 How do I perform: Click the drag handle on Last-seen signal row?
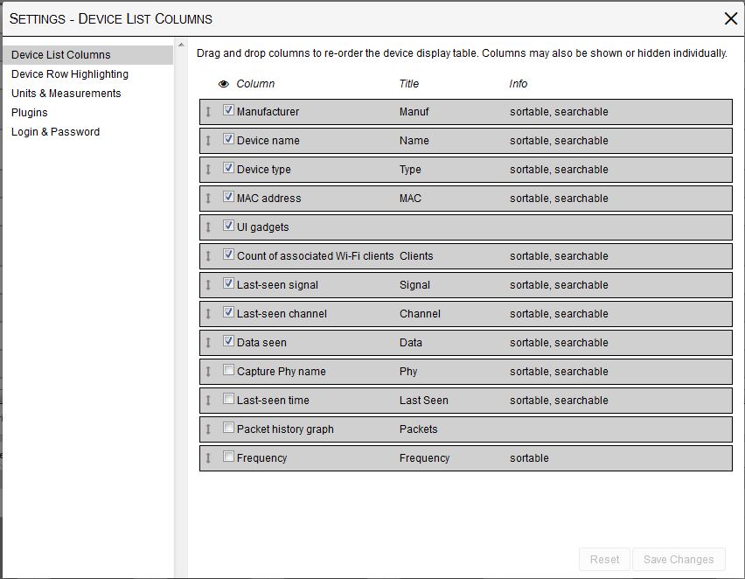208,285
